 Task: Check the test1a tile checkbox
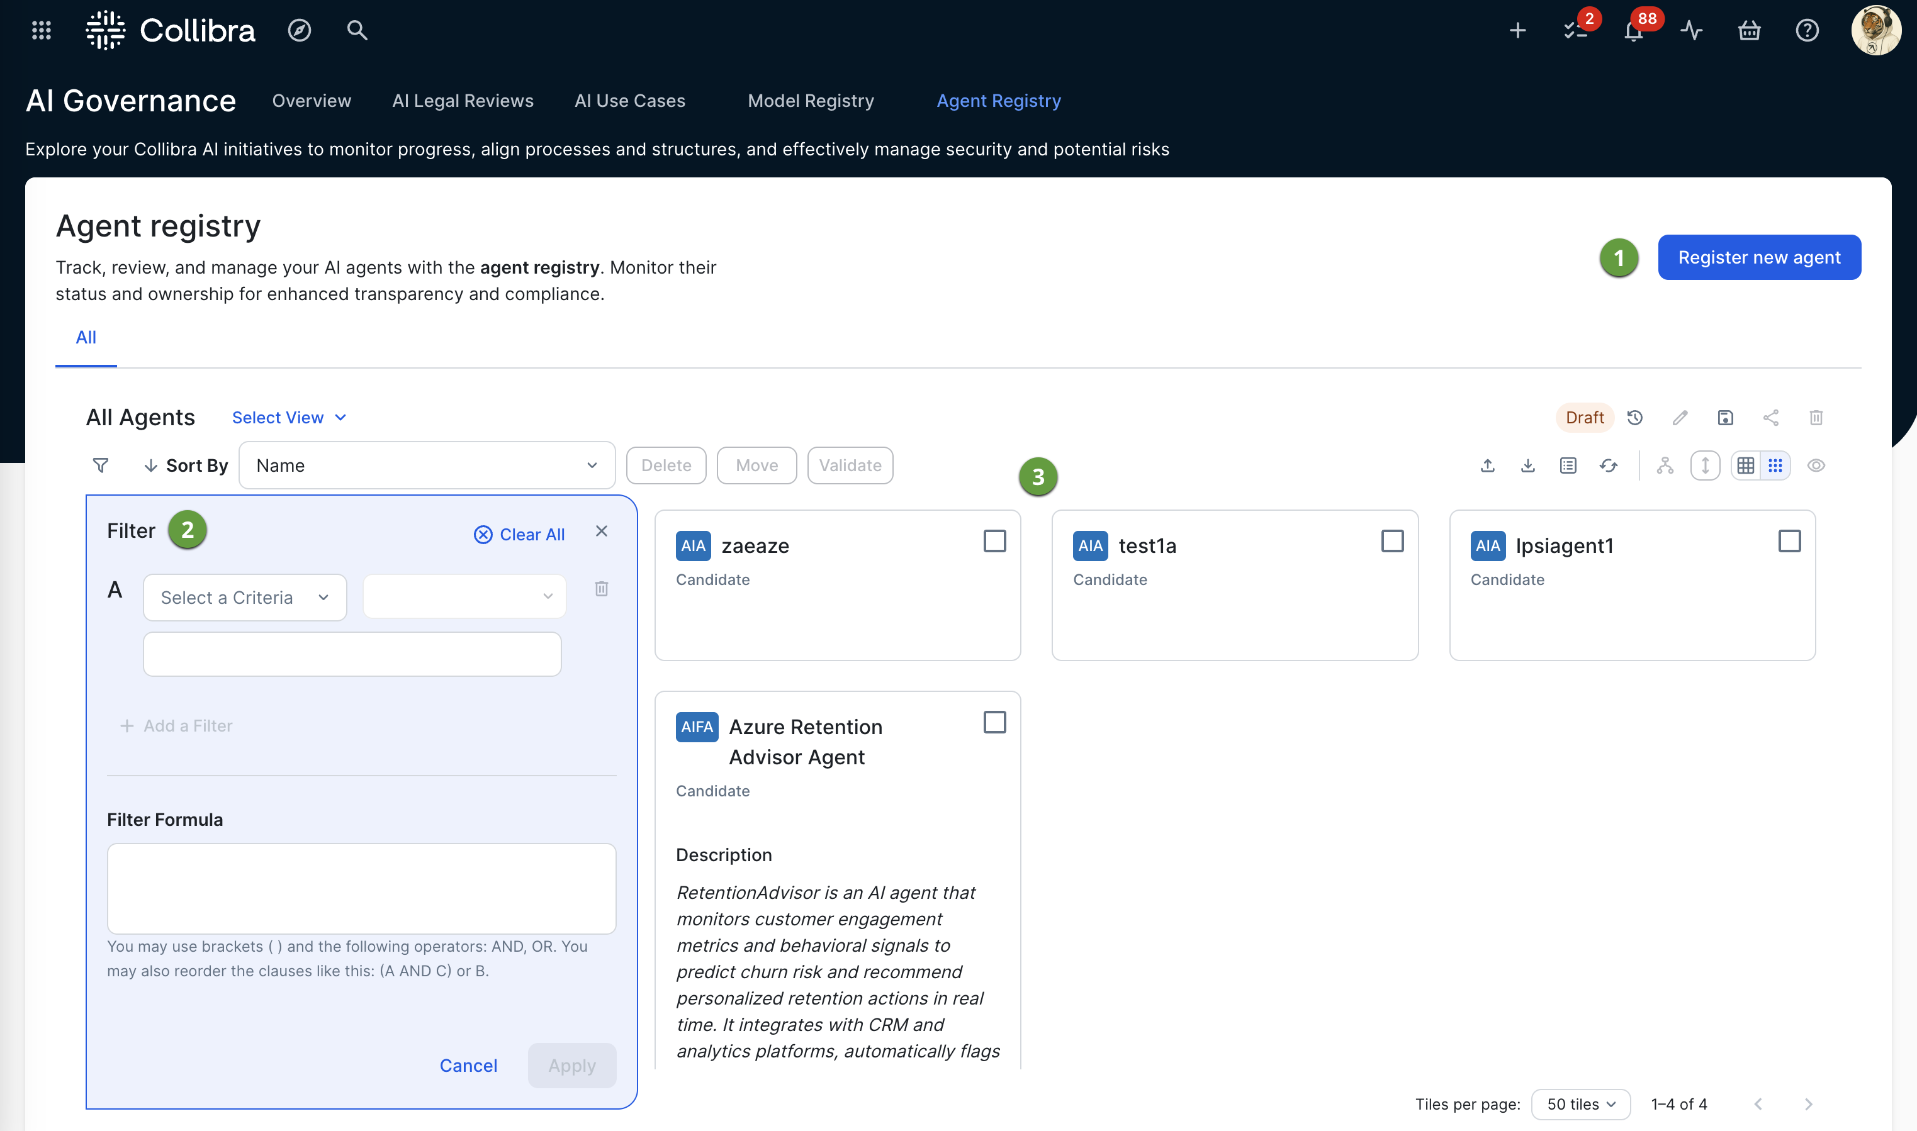(x=1392, y=541)
